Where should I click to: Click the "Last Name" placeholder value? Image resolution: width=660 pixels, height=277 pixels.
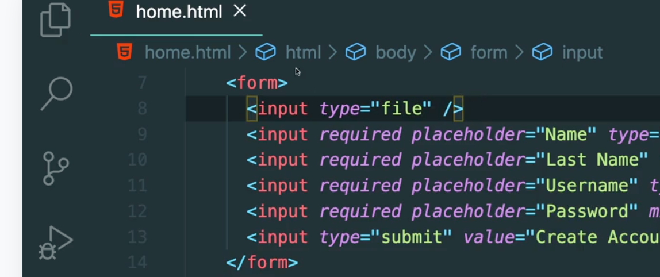592,160
